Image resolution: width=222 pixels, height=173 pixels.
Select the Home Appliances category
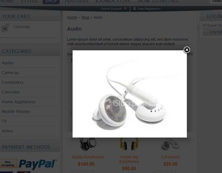pyautogui.click(x=19, y=102)
